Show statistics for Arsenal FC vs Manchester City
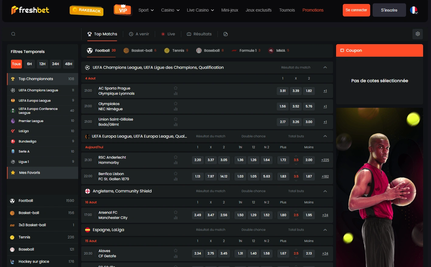This screenshot has width=431, height=267. click(x=176, y=218)
